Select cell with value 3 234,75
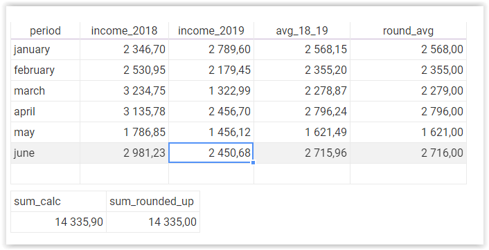Screen dimensions: 489x250 [124, 90]
